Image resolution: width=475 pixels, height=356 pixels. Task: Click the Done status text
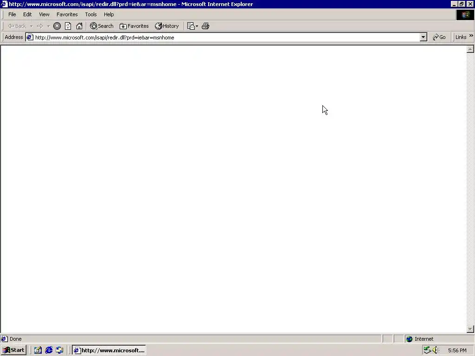tap(15, 339)
